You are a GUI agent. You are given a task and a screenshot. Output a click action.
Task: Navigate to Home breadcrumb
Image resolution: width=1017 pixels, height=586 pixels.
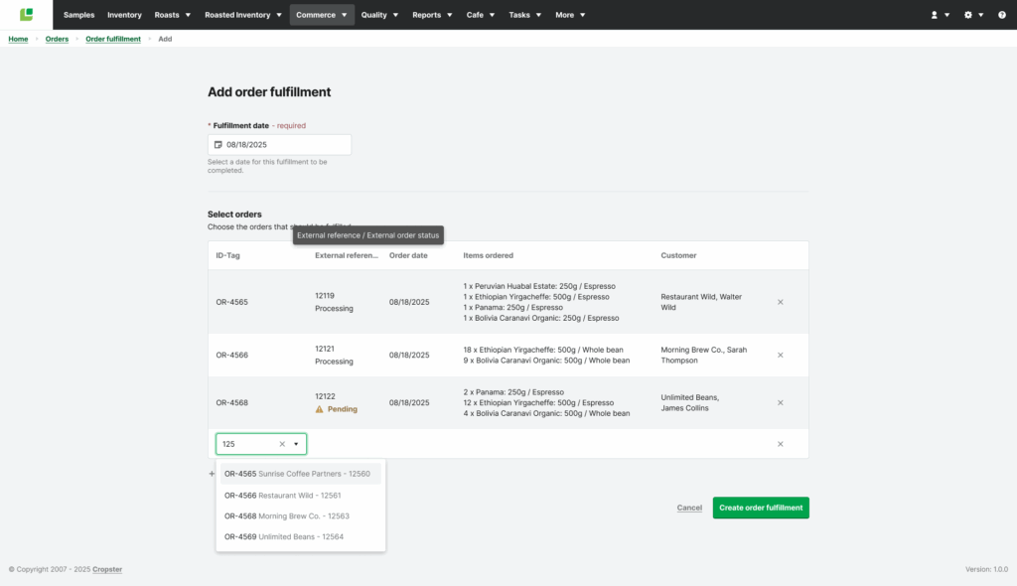pos(18,39)
